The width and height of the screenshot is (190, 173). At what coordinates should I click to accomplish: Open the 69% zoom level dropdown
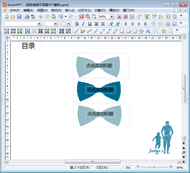pos(112,17)
